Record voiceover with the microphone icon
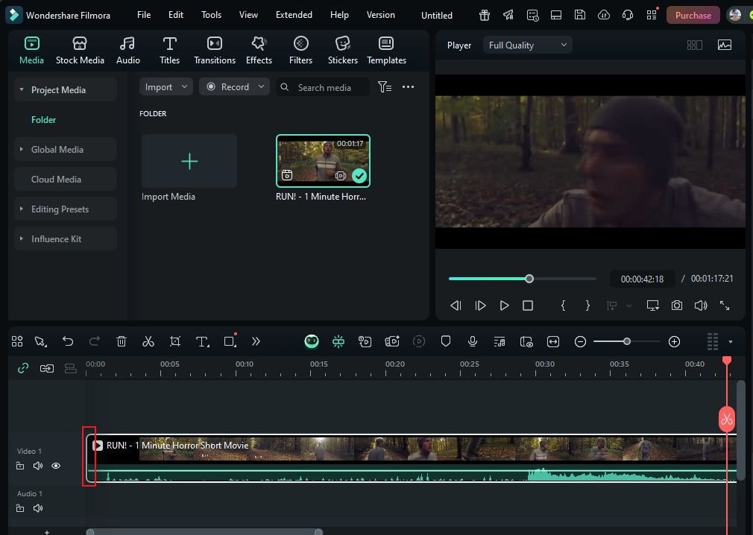This screenshot has width=753, height=535. [473, 341]
